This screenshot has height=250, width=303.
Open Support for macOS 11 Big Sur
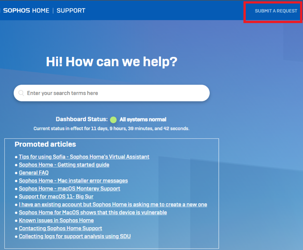click(56, 196)
